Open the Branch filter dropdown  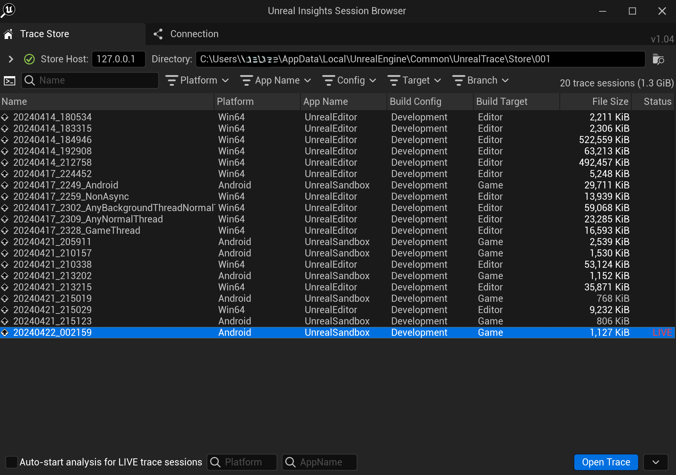pyautogui.click(x=481, y=80)
